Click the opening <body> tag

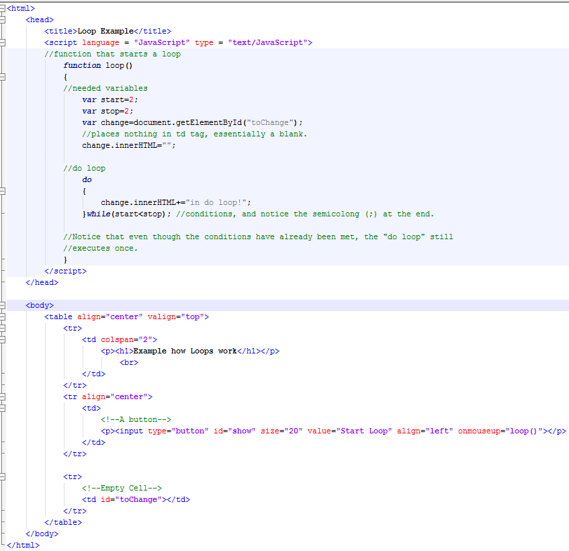pos(40,305)
